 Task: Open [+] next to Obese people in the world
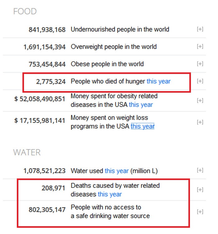click(x=200, y=64)
